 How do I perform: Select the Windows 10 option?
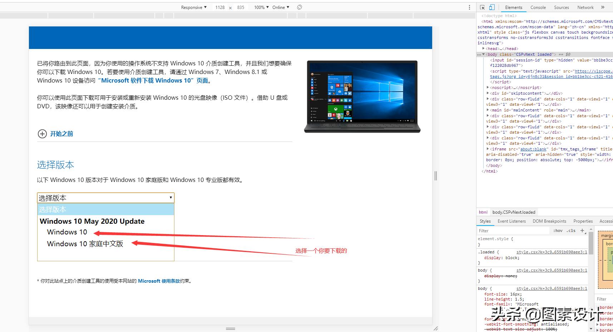[x=67, y=232]
